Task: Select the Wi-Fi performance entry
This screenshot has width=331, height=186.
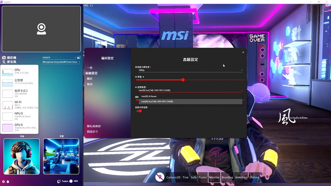Action: [20, 104]
